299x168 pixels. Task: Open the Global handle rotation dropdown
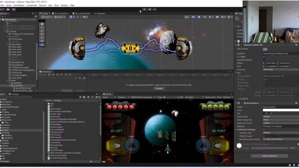(x=59, y=17)
